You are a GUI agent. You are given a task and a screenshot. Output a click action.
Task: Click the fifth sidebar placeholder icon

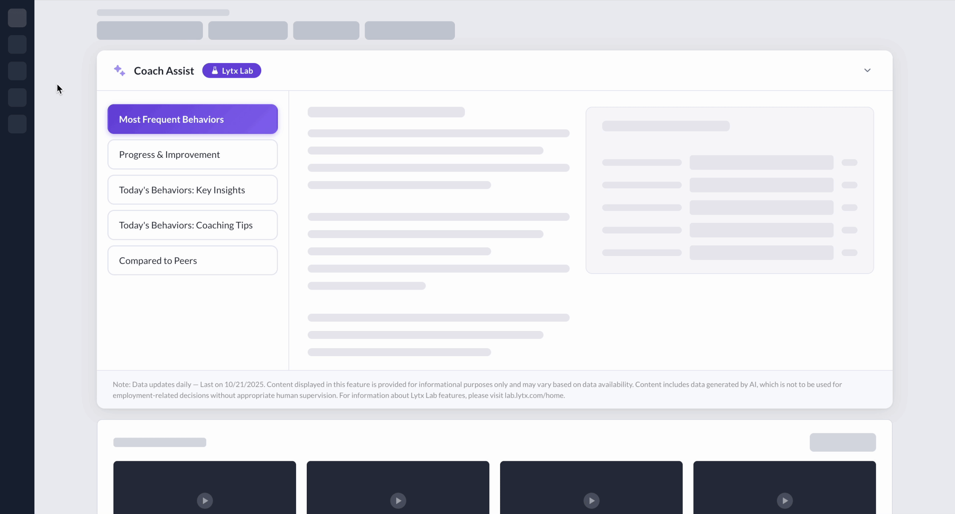click(17, 124)
